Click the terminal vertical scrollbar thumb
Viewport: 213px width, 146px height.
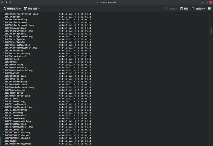click(x=211, y=31)
